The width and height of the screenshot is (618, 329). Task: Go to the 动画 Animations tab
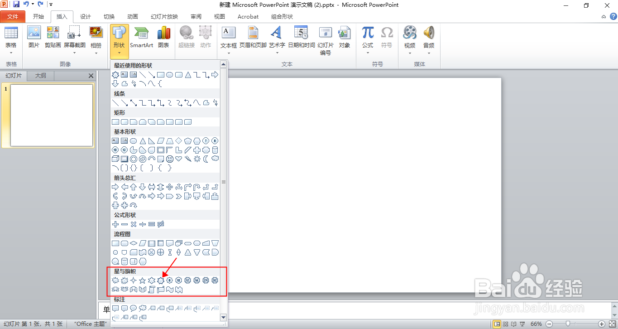[133, 17]
